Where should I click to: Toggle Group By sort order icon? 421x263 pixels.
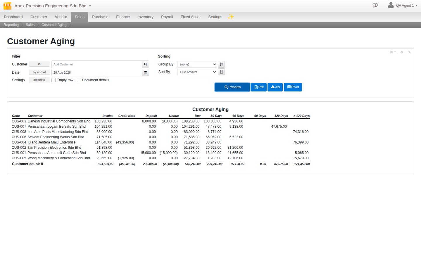221,64
